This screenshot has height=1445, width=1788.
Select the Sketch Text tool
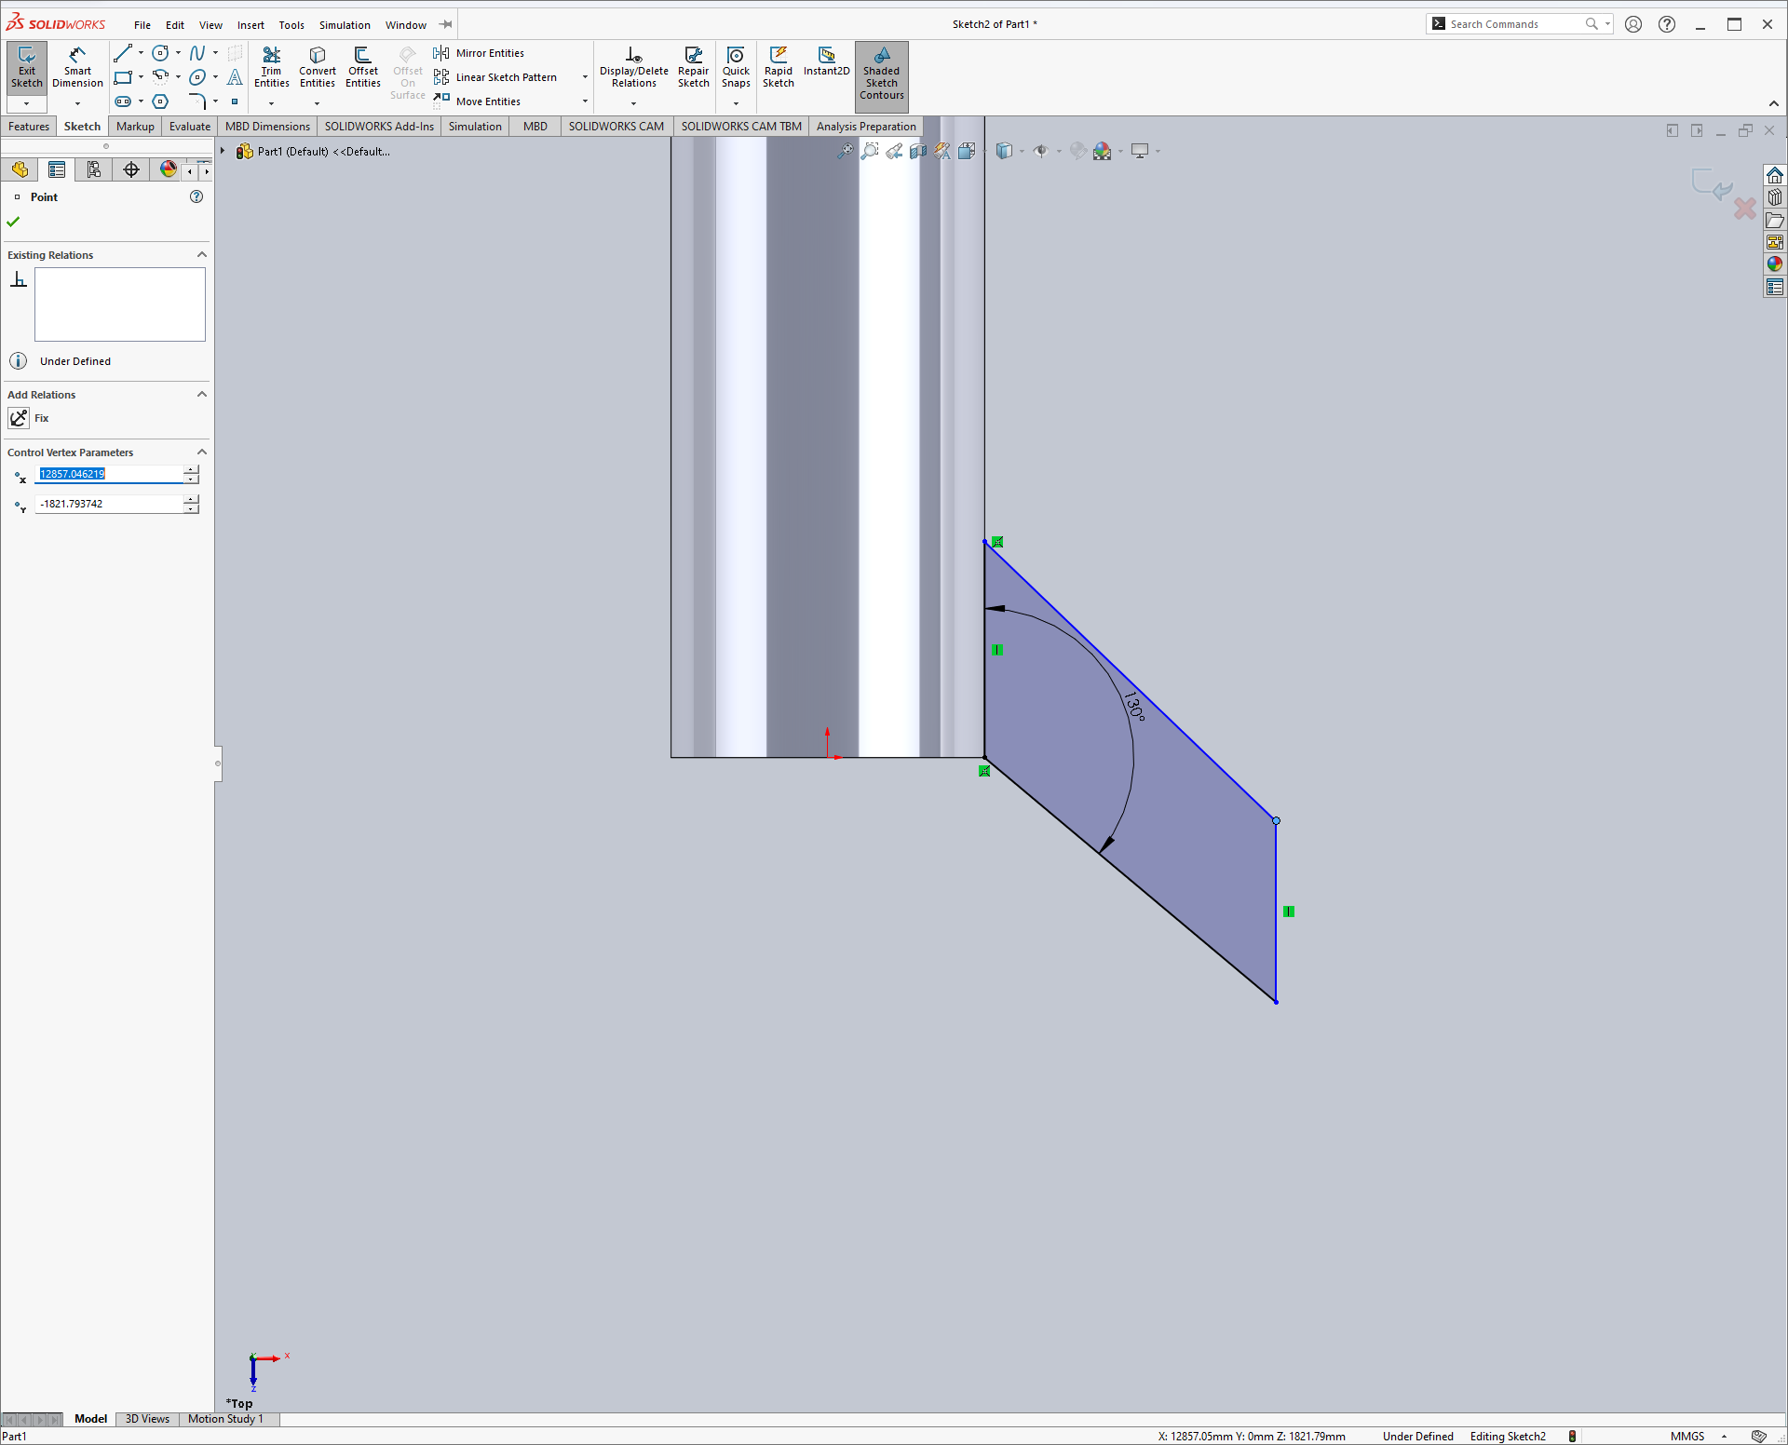point(235,77)
